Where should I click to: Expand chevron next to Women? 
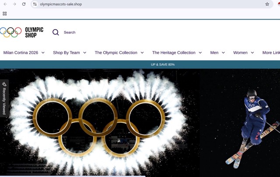tap(252, 53)
